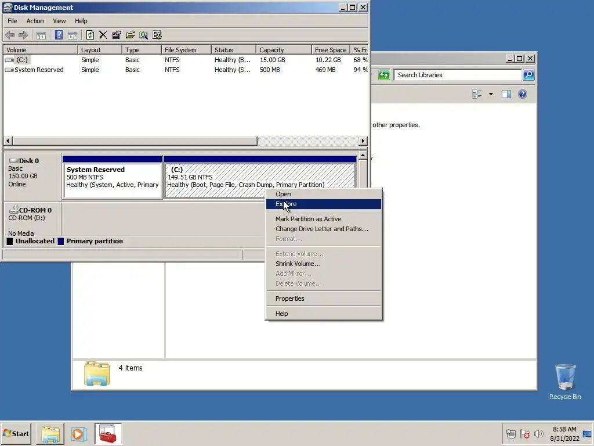594x446 pixels.
Task: Click the taskbar clock showing 8:58 AM
Action: [x=564, y=433]
